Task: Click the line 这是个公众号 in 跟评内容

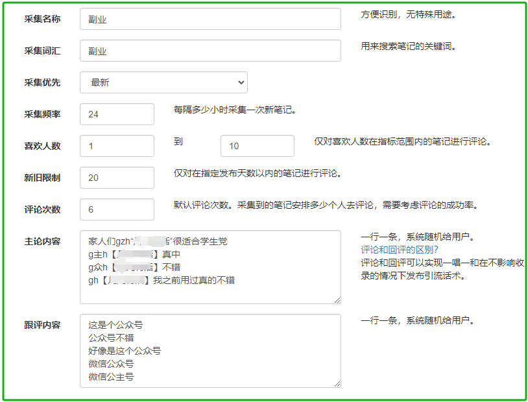Action: tap(115, 325)
